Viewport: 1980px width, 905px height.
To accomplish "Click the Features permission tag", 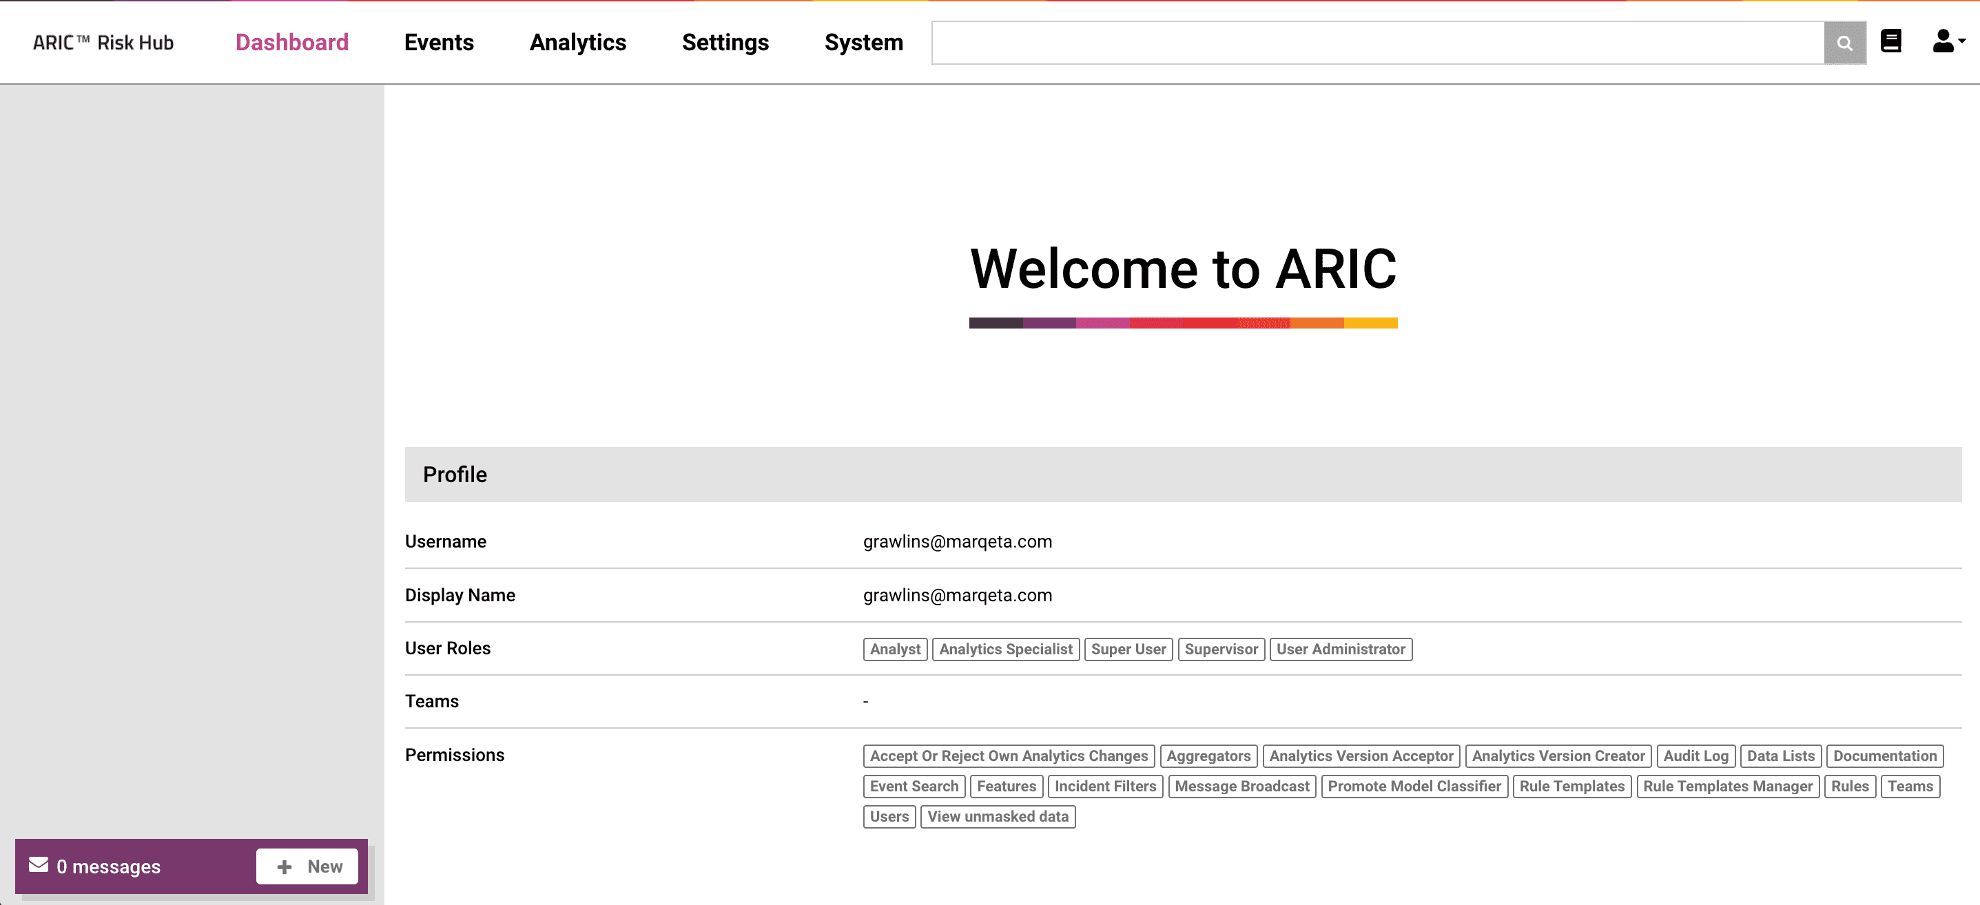I will click(1006, 787).
